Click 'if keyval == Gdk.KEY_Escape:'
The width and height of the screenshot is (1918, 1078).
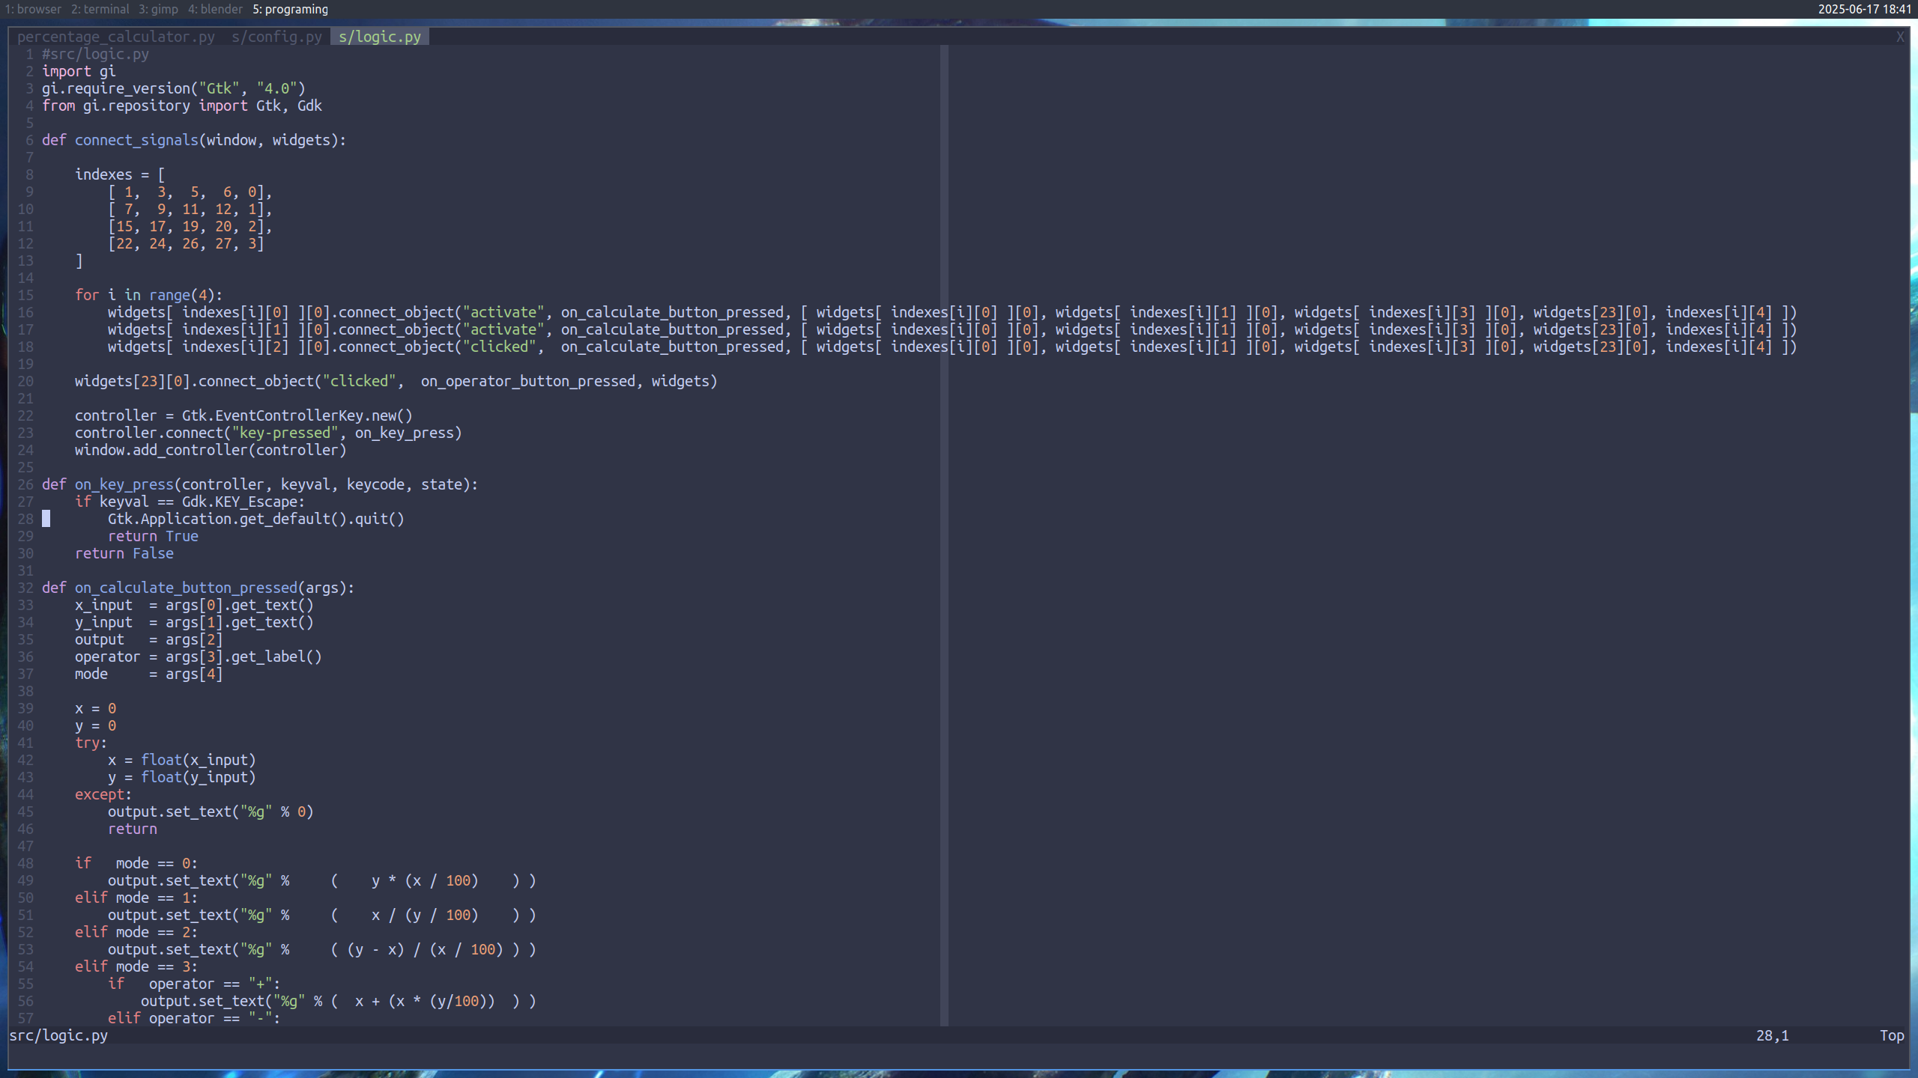click(190, 502)
